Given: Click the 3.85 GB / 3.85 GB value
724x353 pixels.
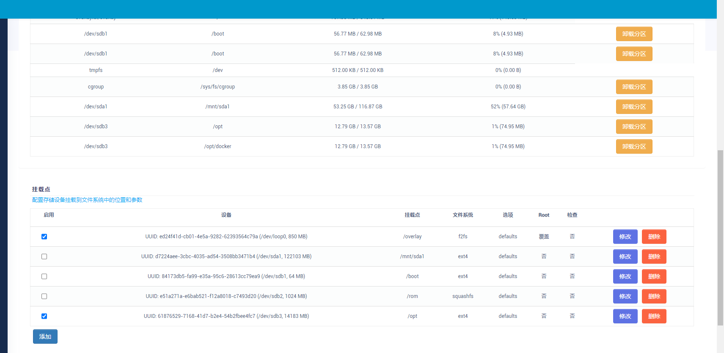Looking at the screenshot, I should click(x=358, y=87).
